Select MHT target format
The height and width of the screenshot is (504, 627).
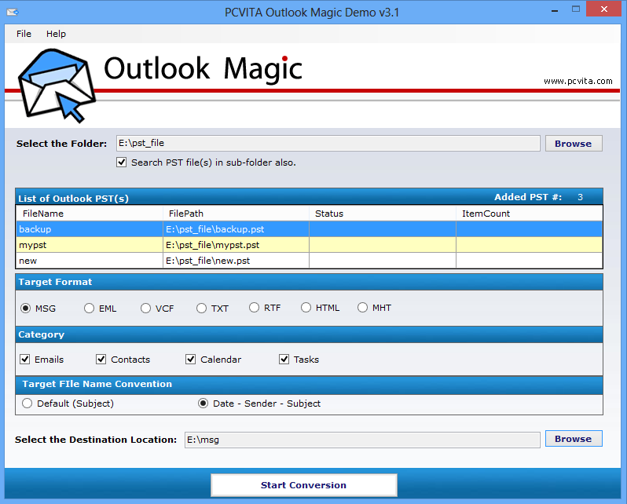tap(362, 308)
